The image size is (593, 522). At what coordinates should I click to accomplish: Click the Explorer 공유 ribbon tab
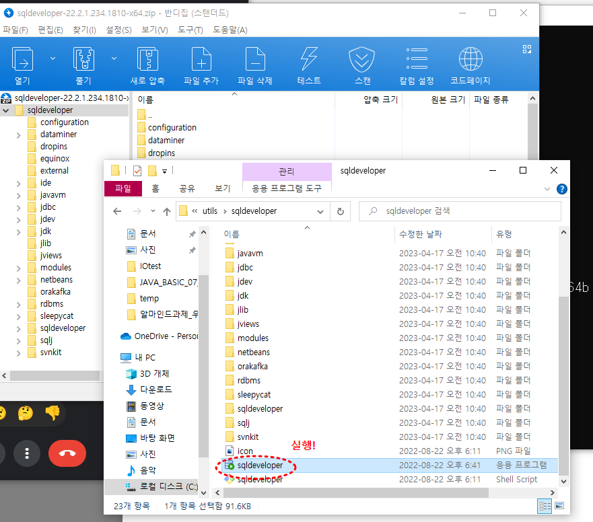click(x=187, y=188)
